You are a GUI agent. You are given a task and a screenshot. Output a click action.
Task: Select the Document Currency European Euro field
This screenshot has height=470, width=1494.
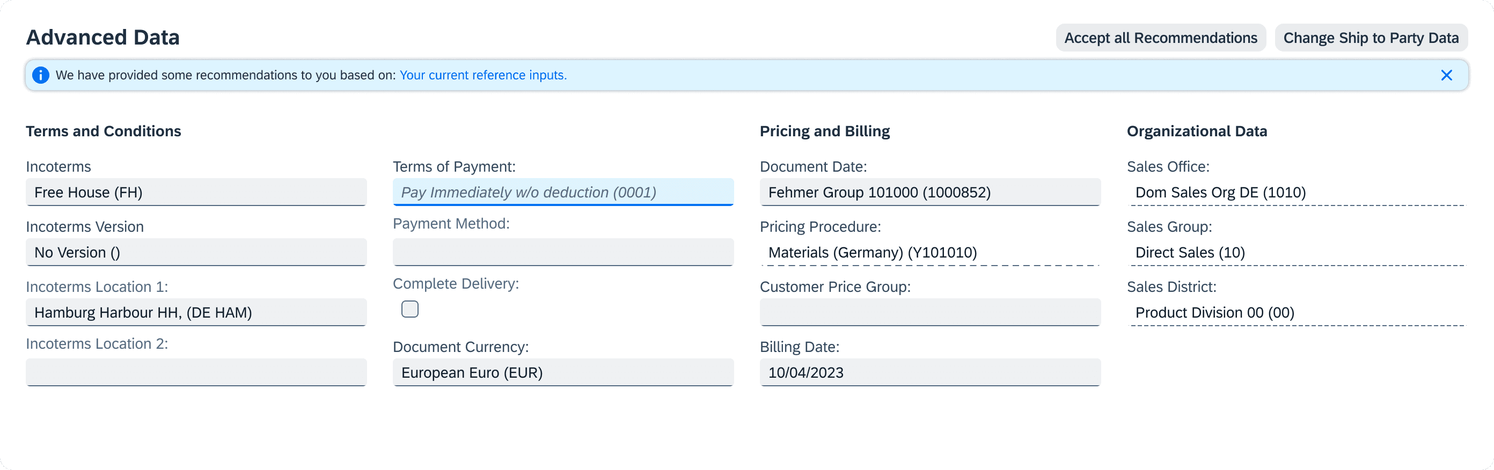pyautogui.click(x=562, y=373)
